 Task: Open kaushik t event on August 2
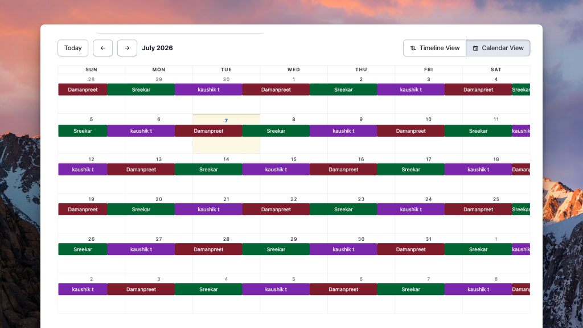point(83,289)
